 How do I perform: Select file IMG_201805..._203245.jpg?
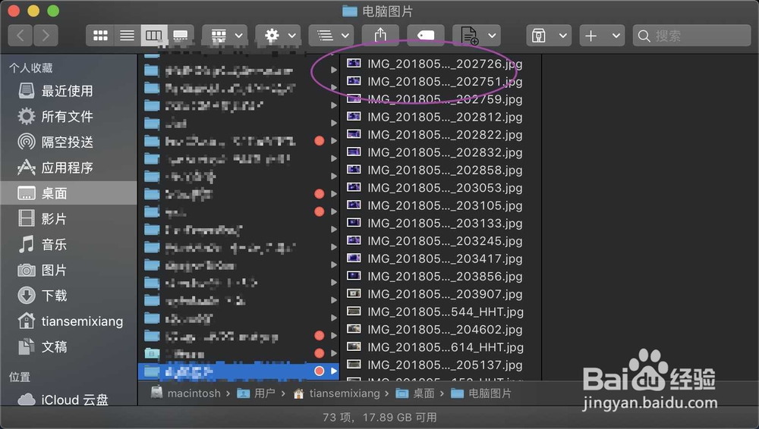pyautogui.click(x=440, y=241)
